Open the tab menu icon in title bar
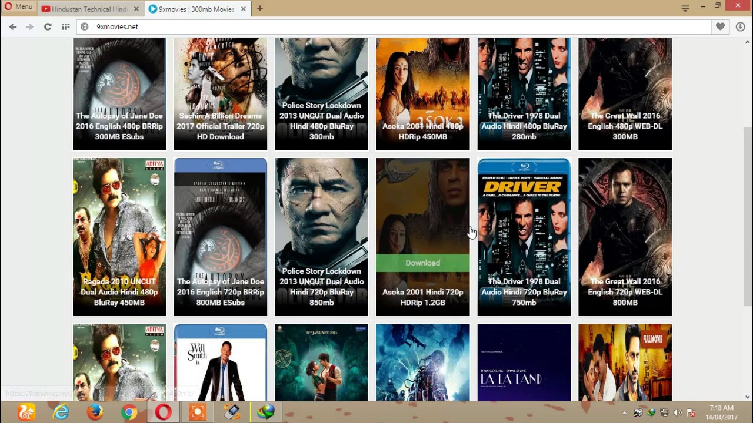 point(685,8)
